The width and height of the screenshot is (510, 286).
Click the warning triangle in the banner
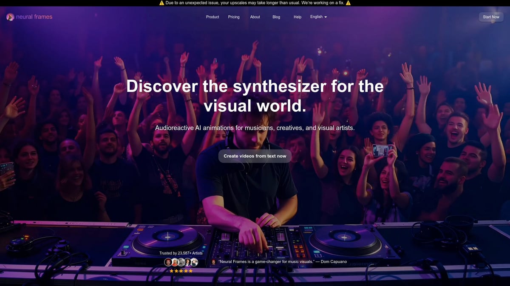coord(161,3)
